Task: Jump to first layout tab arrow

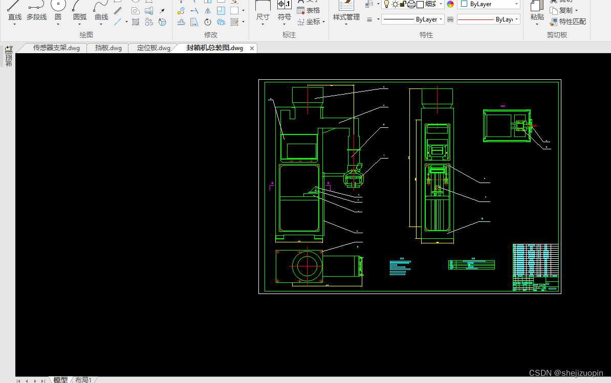Action: [18, 380]
